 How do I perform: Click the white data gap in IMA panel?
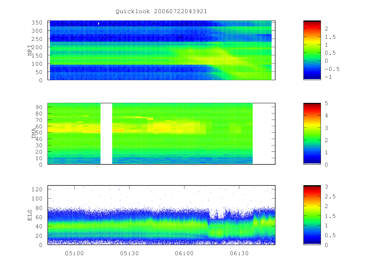(106, 134)
